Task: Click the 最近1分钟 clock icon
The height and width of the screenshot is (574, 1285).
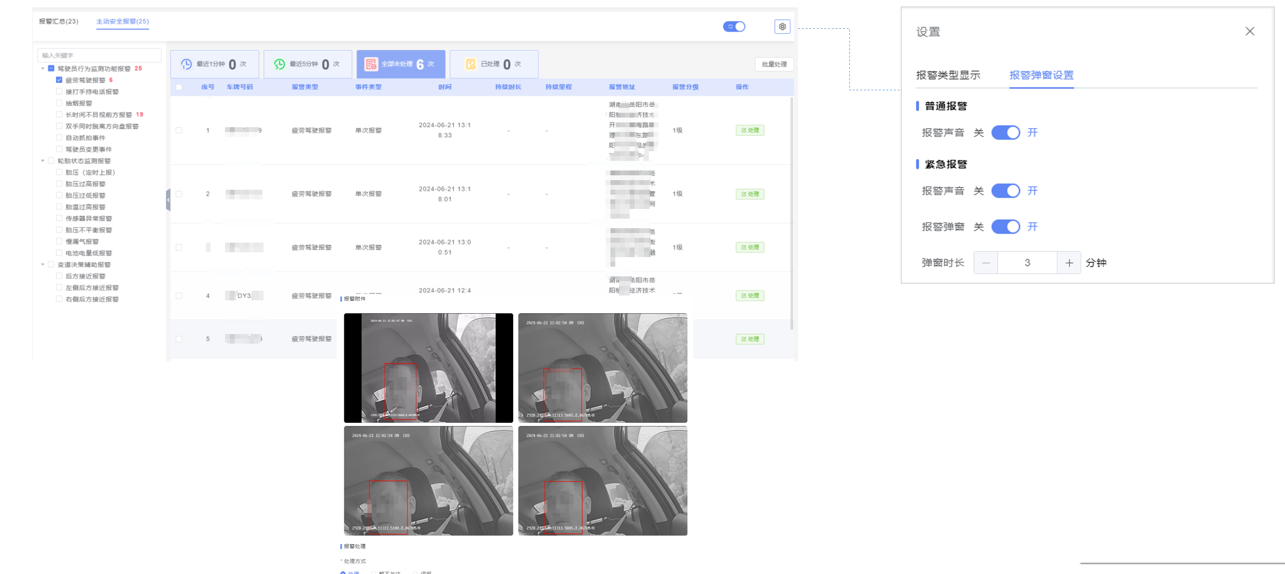Action: coord(186,64)
